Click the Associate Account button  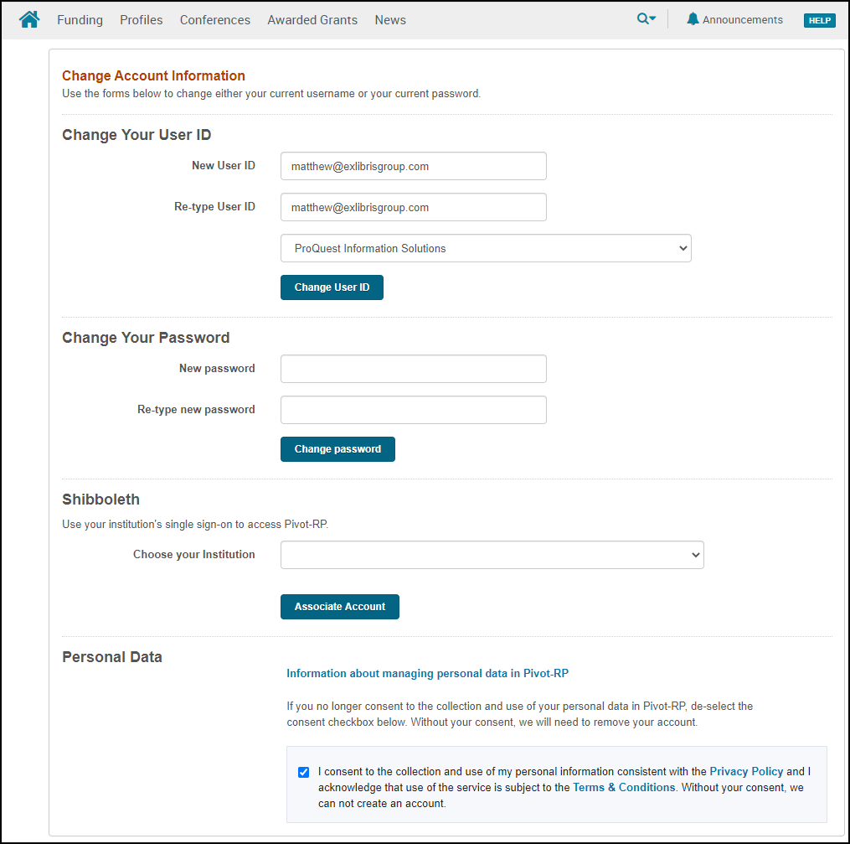point(340,607)
